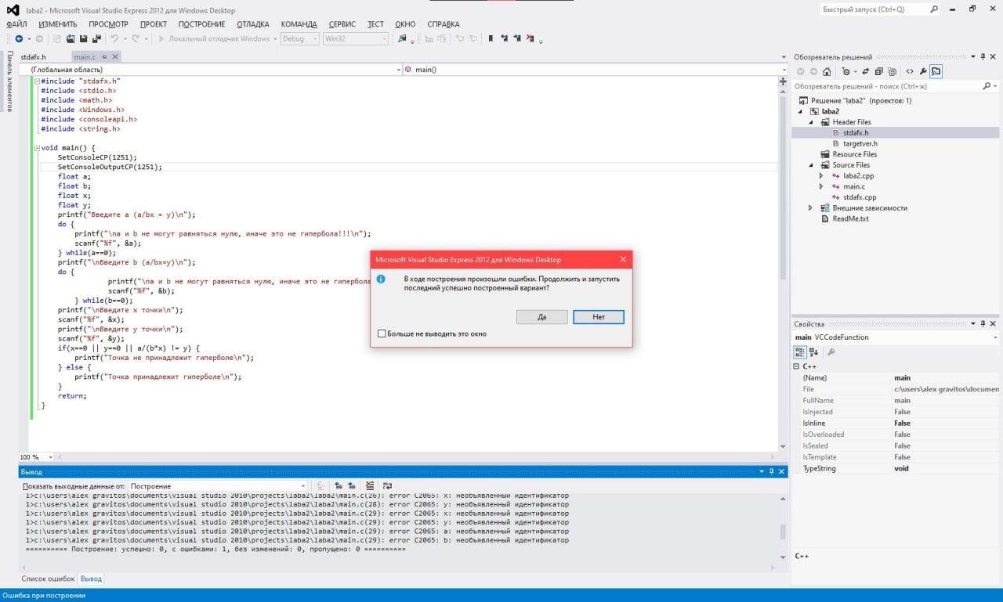Switch to Вывод bottom tab
Image resolution: width=1003 pixels, height=602 pixels.
(92, 579)
